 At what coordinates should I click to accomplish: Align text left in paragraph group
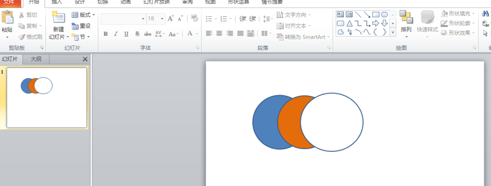pyautogui.click(x=209, y=33)
